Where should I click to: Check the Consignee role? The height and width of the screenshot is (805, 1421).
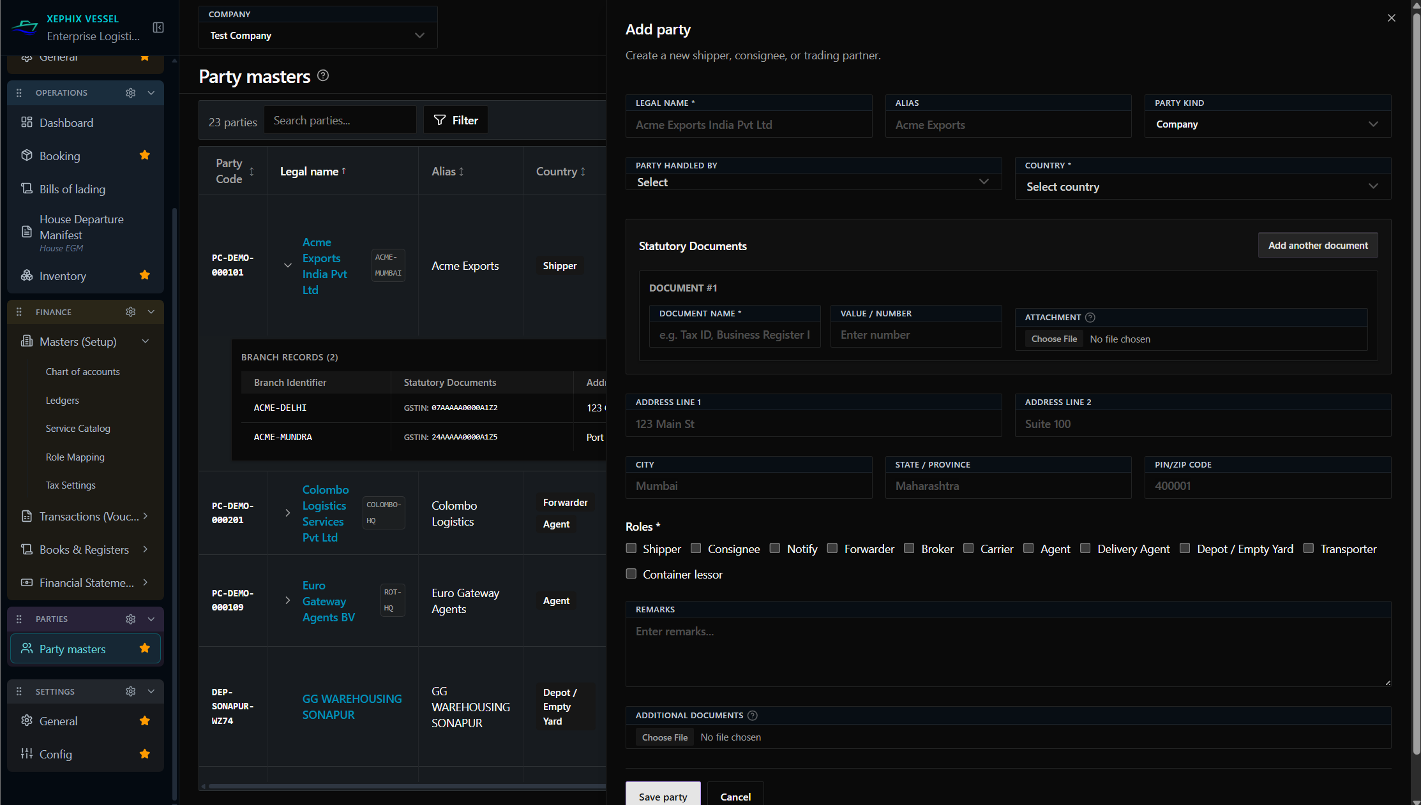coord(696,548)
